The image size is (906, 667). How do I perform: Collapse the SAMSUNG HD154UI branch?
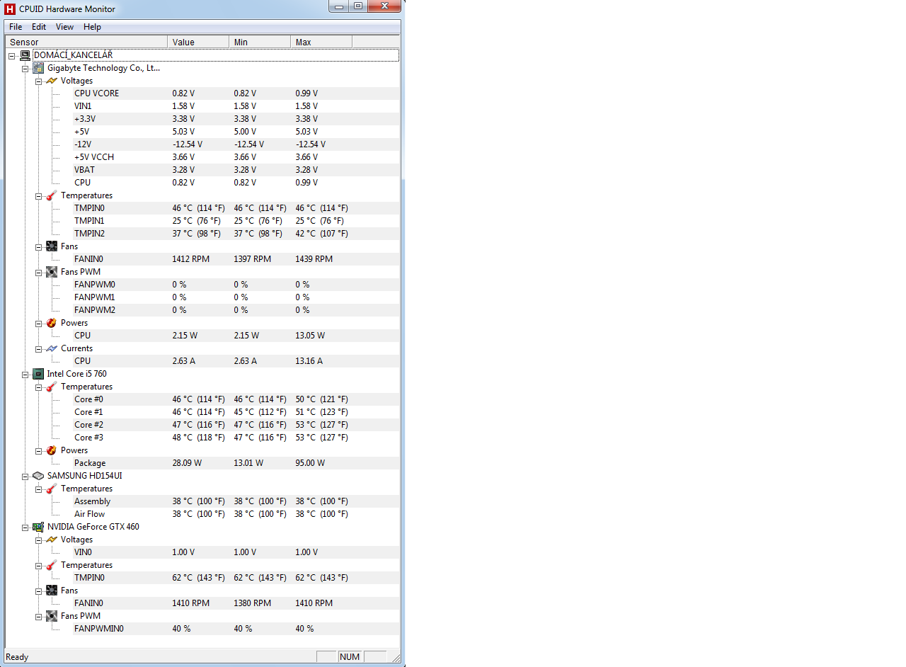click(25, 476)
